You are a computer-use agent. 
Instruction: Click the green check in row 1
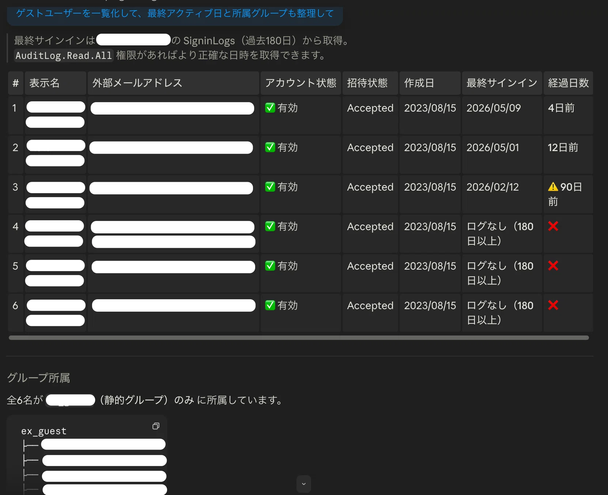(270, 108)
